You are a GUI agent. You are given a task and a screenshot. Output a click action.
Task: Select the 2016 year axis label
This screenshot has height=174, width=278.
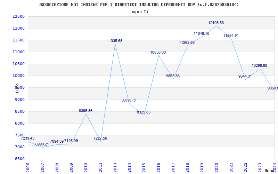(158, 168)
